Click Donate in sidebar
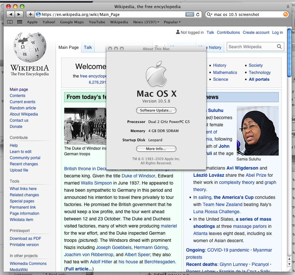This screenshot has height=275, width=295. coord(16,127)
